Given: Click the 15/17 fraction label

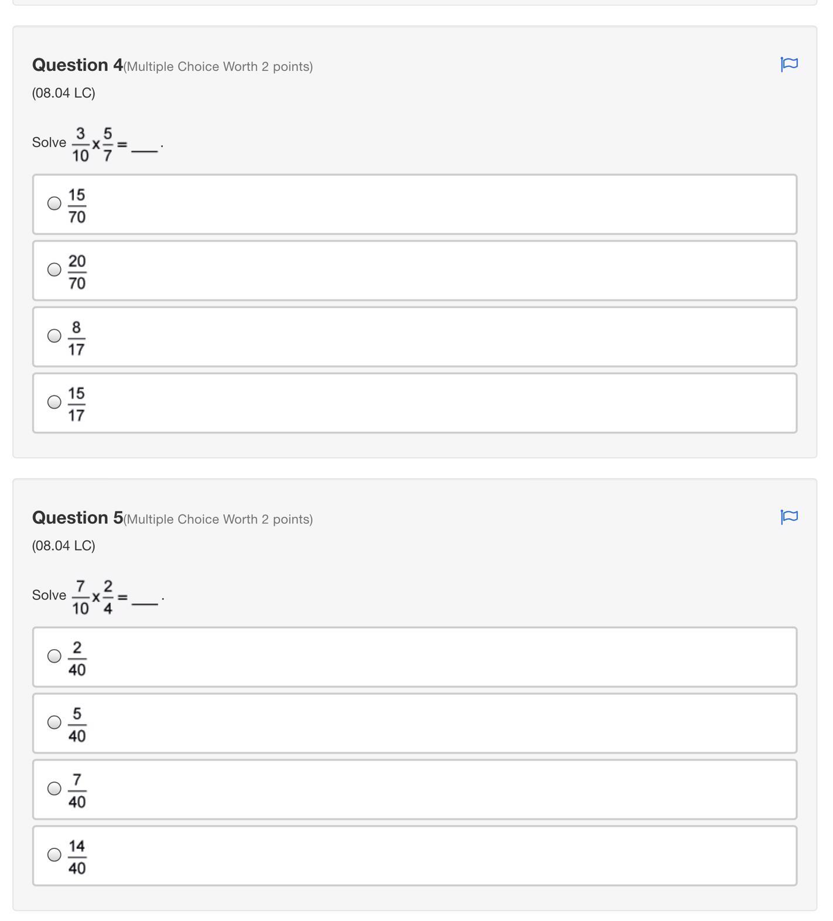Looking at the screenshot, I should pyautogui.click(x=77, y=404).
